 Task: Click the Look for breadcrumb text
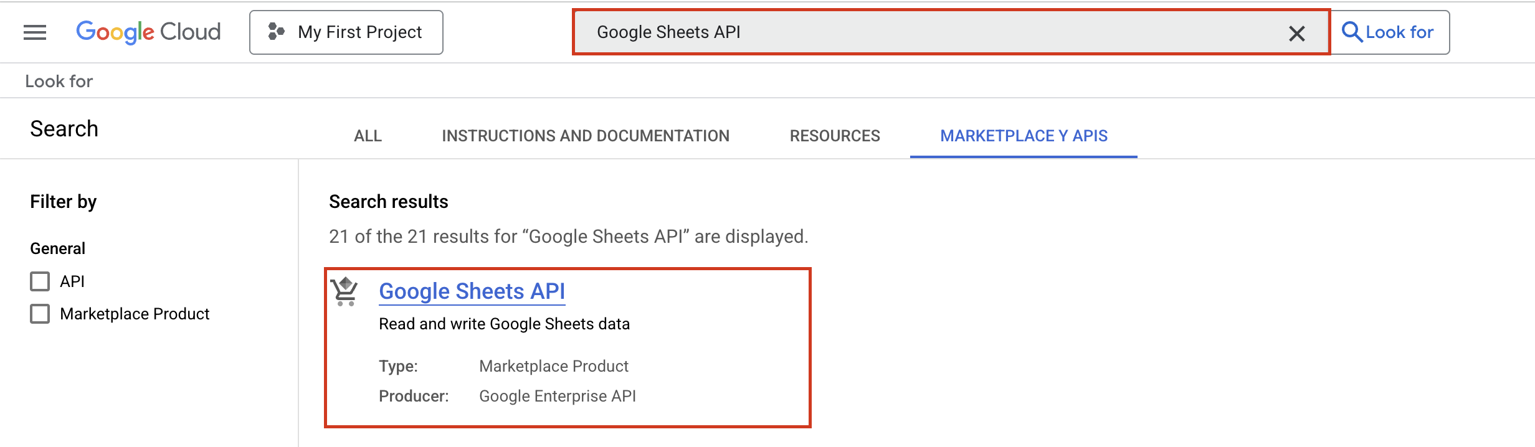click(59, 81)
